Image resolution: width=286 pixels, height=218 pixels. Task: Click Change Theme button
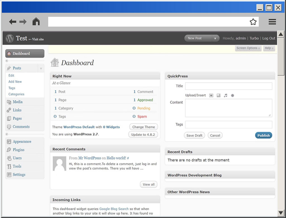pos(144,127)
